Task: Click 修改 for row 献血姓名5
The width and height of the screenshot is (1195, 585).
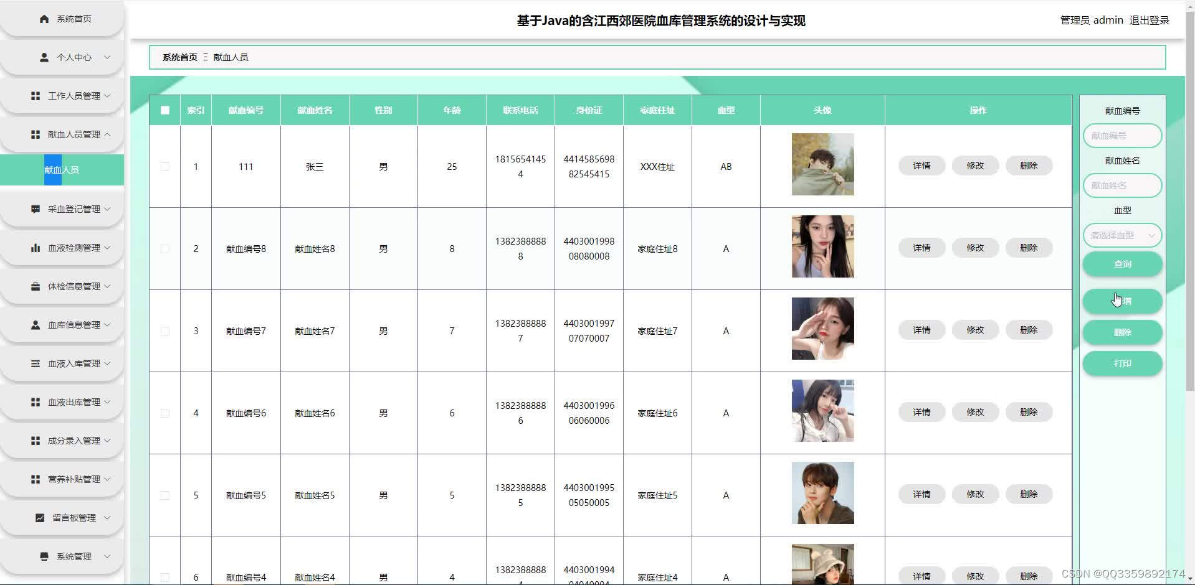Action: point(975,494)
